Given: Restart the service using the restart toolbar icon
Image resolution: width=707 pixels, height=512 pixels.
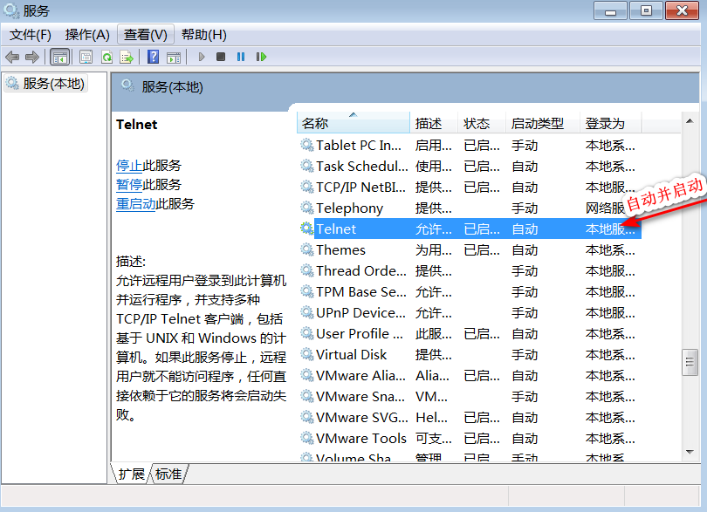Looking at the screenshot, I should (261, 56).
